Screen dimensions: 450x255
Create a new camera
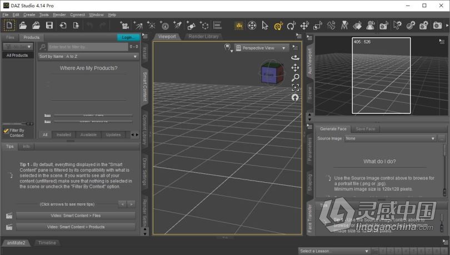pos(124,26)
